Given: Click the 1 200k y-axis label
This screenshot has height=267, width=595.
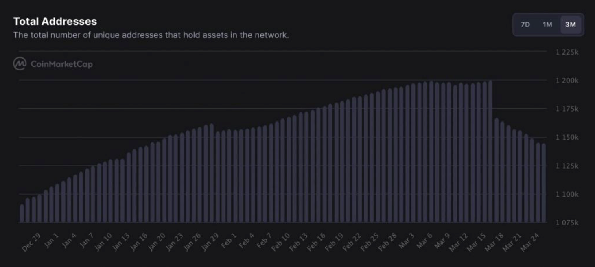Looking at the screenshot, I should (x=567, y=81).
